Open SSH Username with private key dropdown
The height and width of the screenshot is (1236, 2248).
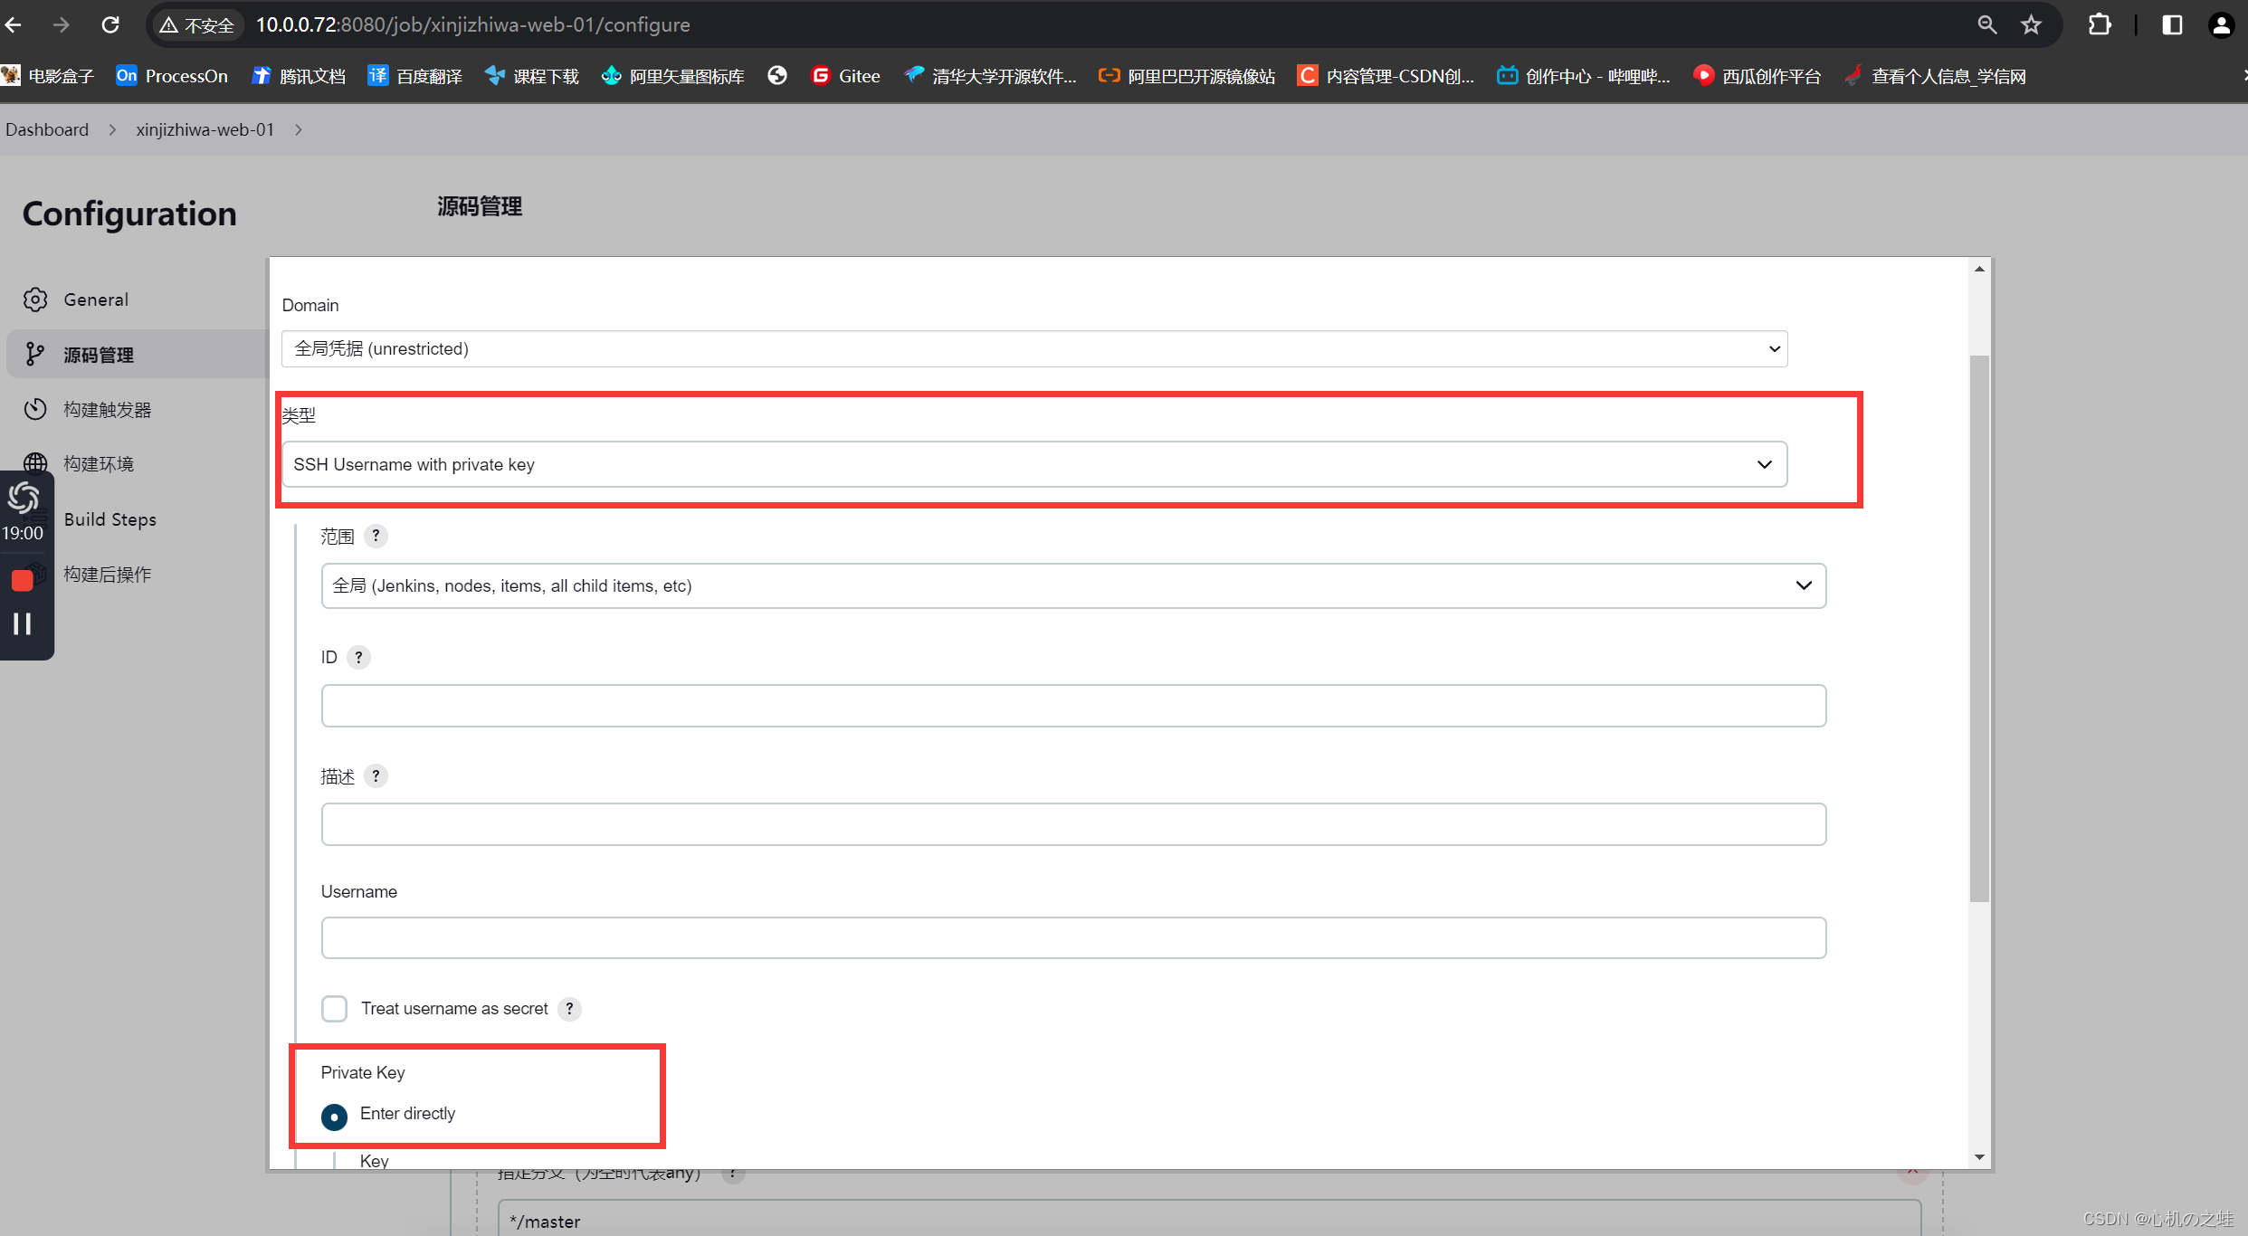click(1034, 464)
